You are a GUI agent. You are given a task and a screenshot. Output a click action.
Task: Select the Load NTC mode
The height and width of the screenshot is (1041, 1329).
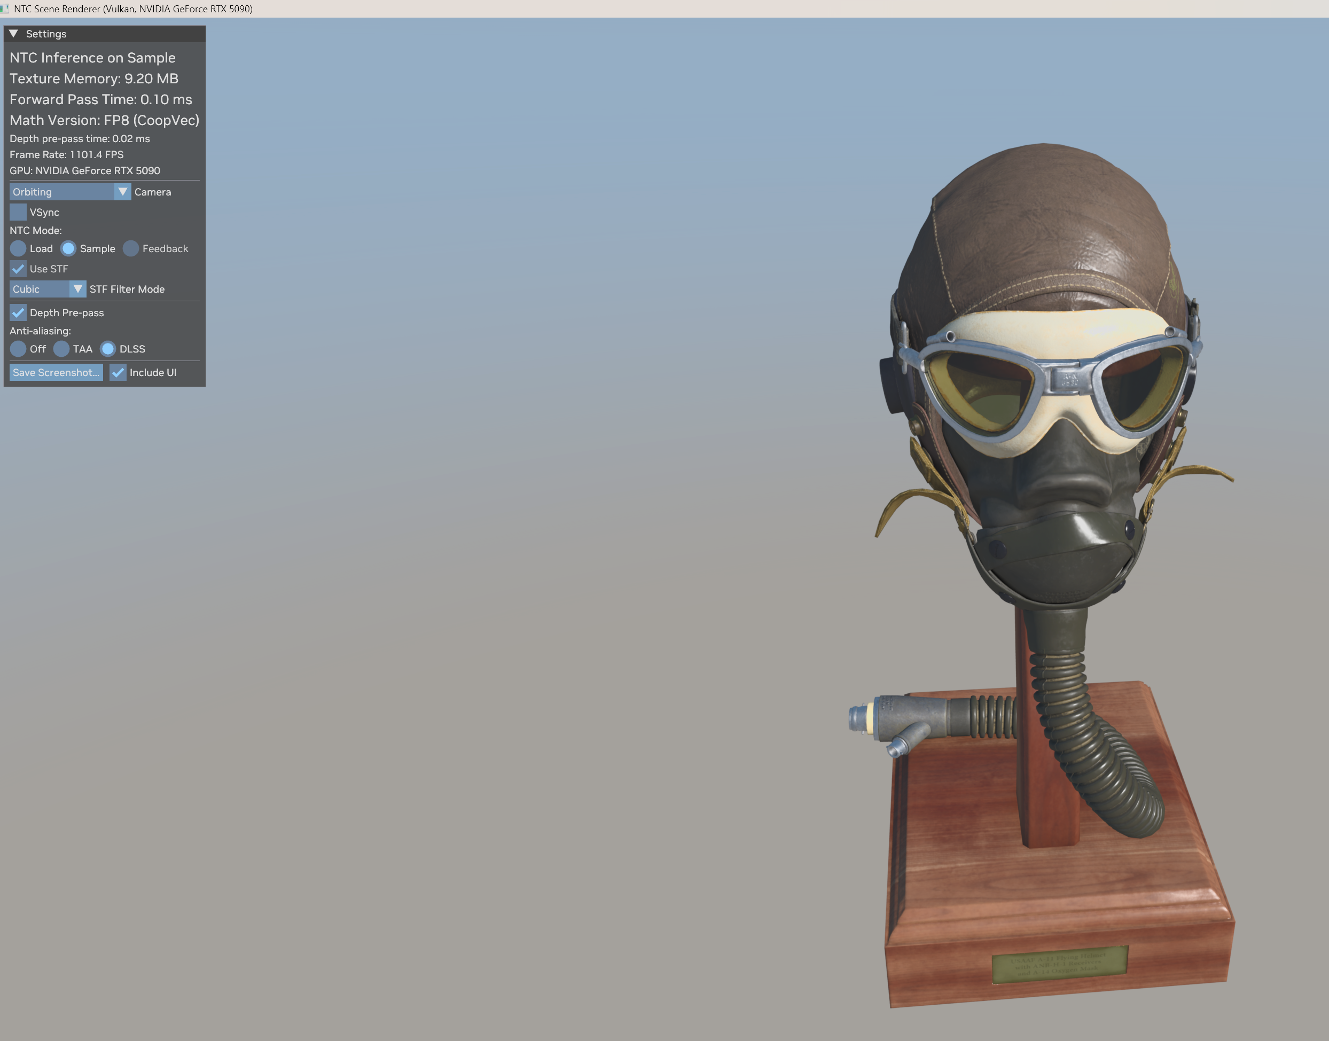point(18,249)
